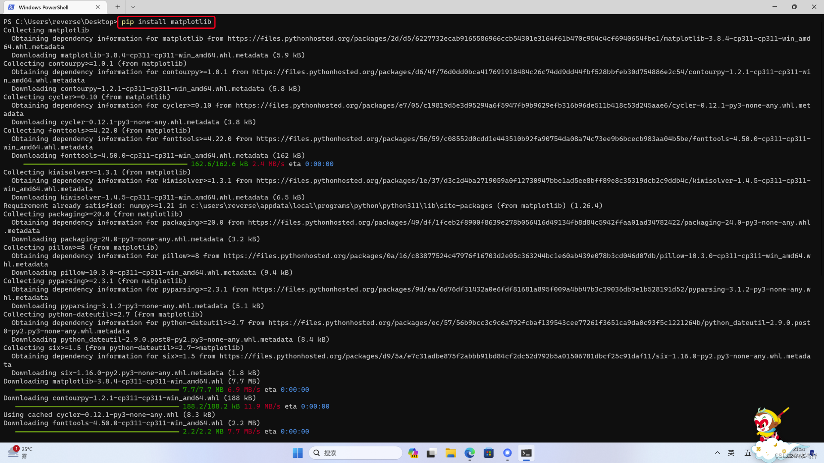Open Microsoft Edge browser
Image resolution: width=824 pixels, height=463 pixels.
(x=469, y=453)
